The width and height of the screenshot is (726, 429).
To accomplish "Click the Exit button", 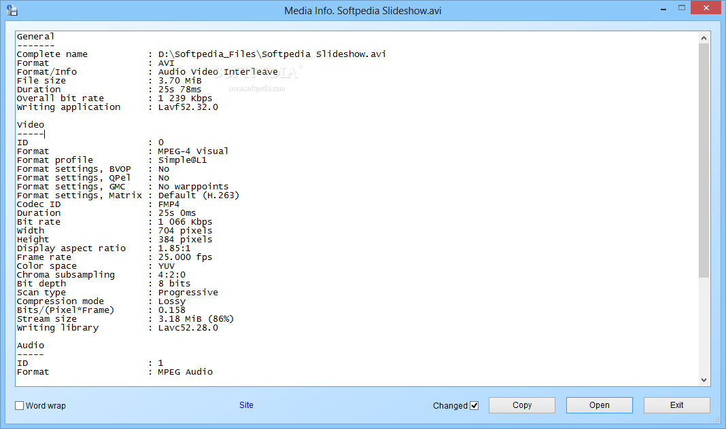I will pyautogui.click(x=676, y=405).
